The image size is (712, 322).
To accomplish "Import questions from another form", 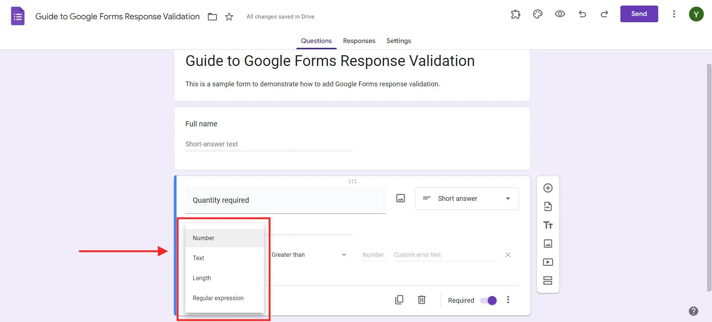I will click(548, 206).
